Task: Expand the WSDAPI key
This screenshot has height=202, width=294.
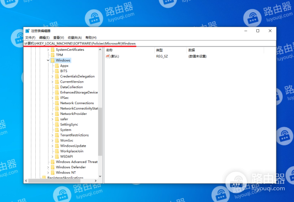Action: [x=52, y=157]
